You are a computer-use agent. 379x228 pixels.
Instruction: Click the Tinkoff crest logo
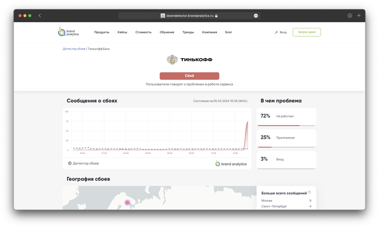[172, 60]
